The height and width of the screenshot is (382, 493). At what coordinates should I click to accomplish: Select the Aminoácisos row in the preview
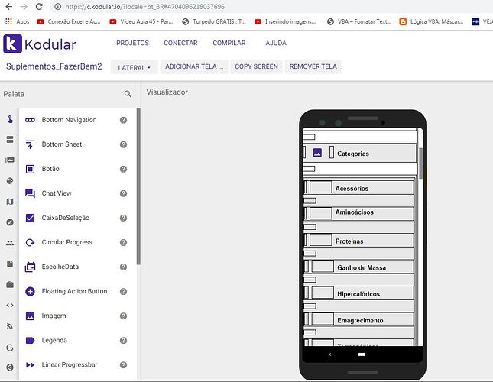[x=358, y=213]
